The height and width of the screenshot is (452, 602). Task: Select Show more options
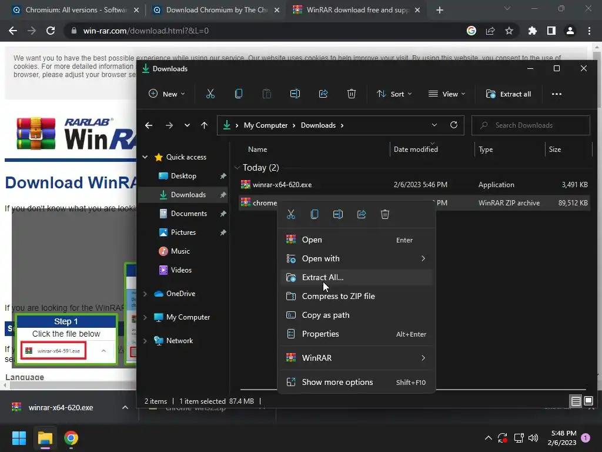click(357, 382)
